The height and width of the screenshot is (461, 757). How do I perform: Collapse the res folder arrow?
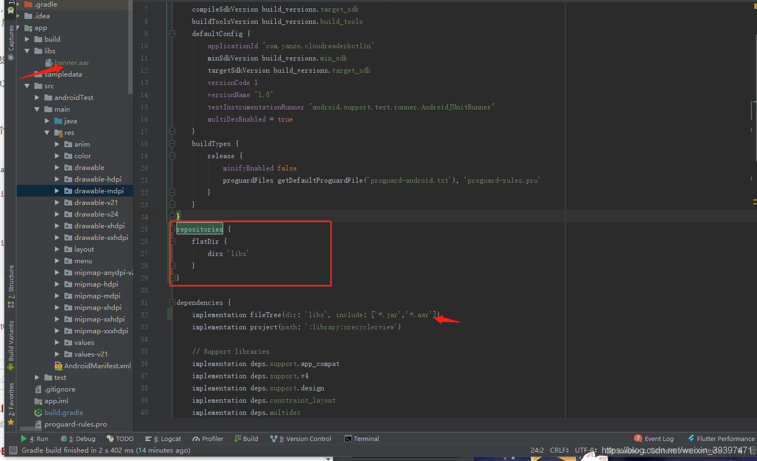47,133
